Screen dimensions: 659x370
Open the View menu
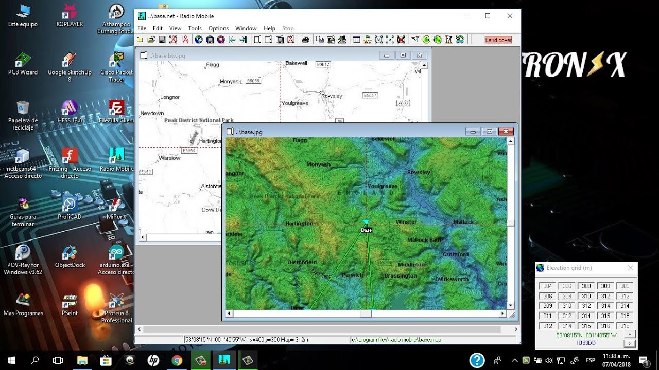[175, 28]
